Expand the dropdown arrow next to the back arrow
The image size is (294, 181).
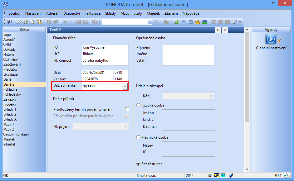pyautogui.click(x=70, y=22)
